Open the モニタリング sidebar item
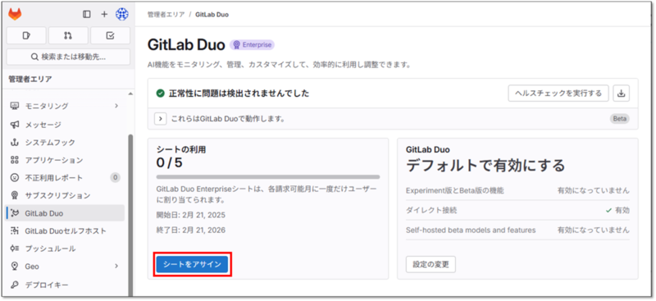Screen dimensions: 656x301 [66, 107]
